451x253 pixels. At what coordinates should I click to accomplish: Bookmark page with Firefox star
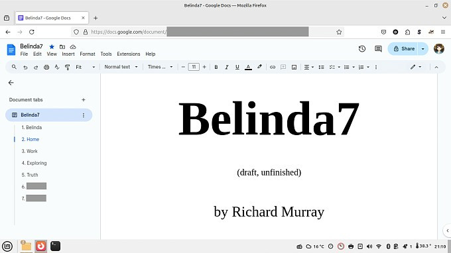[x=339, y=32]
